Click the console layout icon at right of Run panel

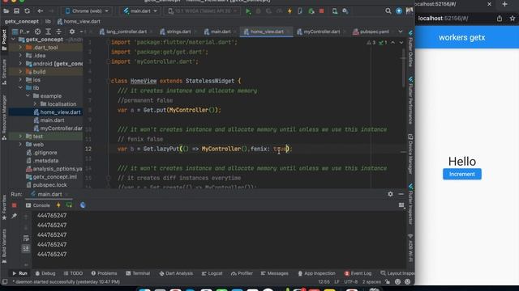401,205
